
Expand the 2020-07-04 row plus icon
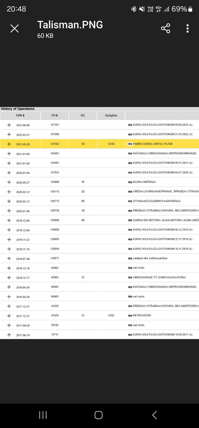9,172
